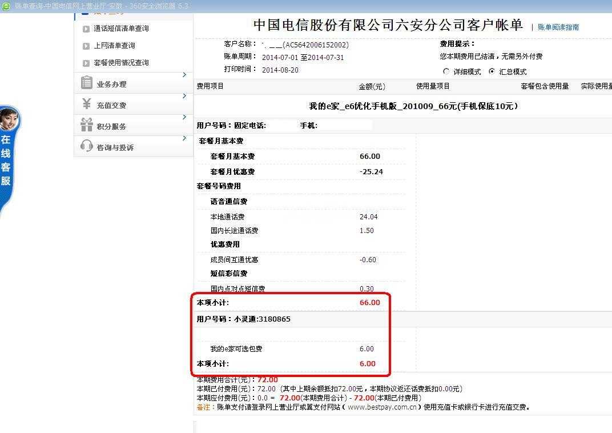Click the 小灵通 3180865 user number row

[x=244, y=319]
